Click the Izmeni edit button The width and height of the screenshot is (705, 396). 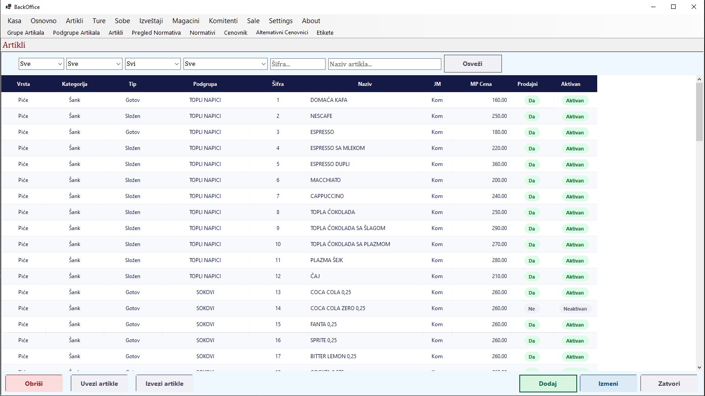(x=608, y=384)
